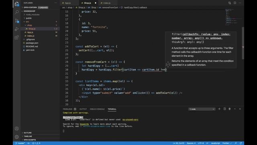Image resolution: width=257 pixels, height=145 pixels.
Task: Click the split editor layout icon
Action: 235,3
